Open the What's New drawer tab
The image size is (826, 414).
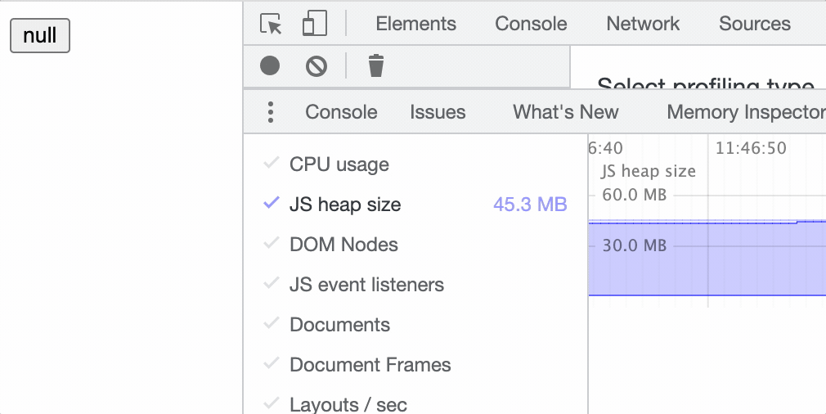click(x=565, y=112)
